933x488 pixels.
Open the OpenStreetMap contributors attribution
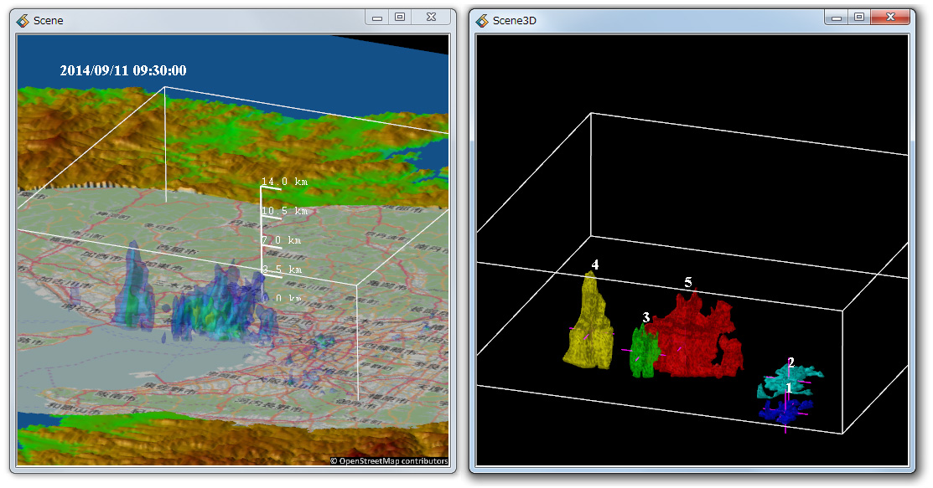pyautogui.click(x=389, y=460)
